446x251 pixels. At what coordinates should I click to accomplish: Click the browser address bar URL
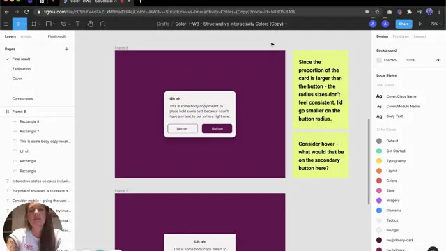(169, 12)
